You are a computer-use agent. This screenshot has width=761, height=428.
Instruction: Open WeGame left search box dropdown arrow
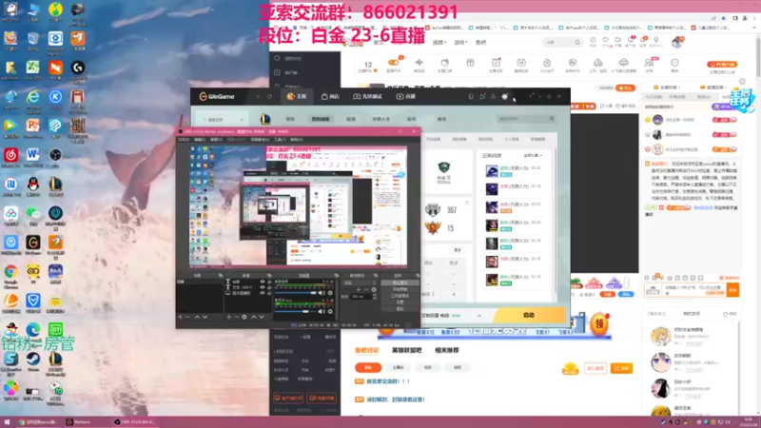[242, 120]
